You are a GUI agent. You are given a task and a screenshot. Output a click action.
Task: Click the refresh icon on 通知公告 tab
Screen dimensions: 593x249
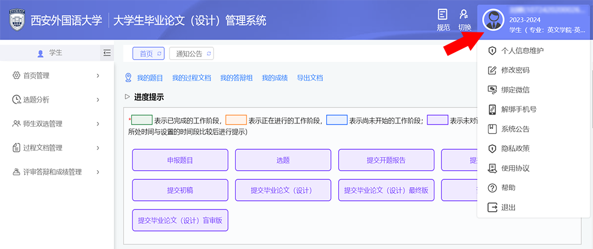(209, 54)
